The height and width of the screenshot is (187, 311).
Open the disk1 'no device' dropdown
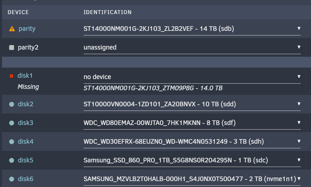192,77
